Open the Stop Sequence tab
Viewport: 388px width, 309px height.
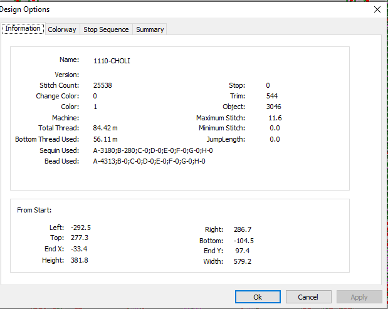106,29
